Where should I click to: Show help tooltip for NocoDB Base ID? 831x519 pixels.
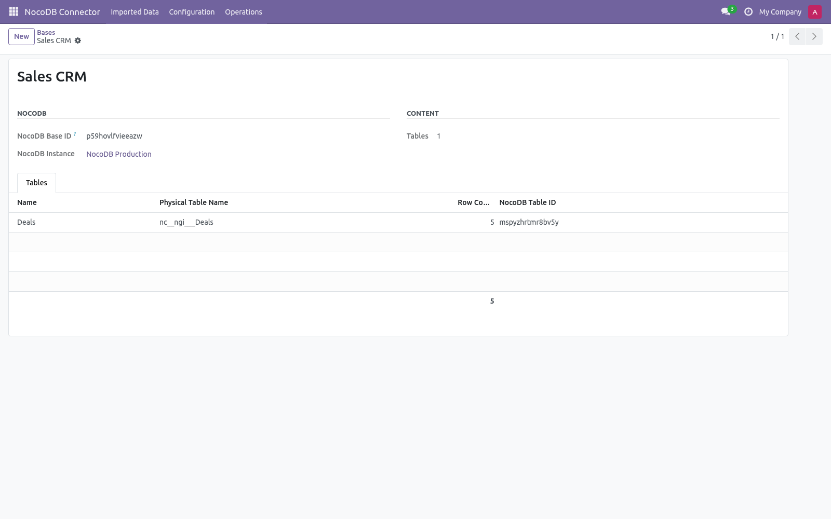coord(75,134)
